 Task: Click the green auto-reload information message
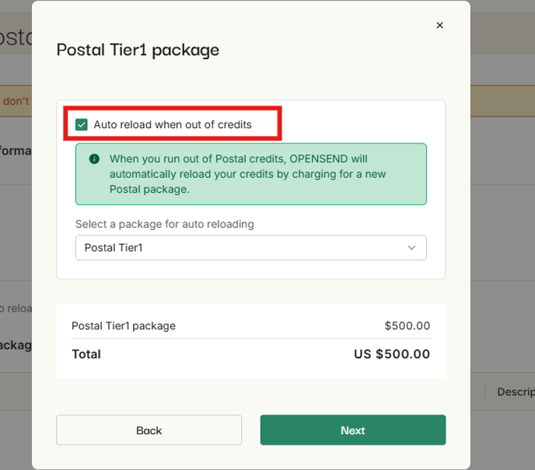250,174
